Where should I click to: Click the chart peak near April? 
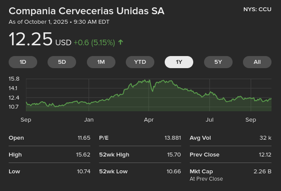[148, 80]
